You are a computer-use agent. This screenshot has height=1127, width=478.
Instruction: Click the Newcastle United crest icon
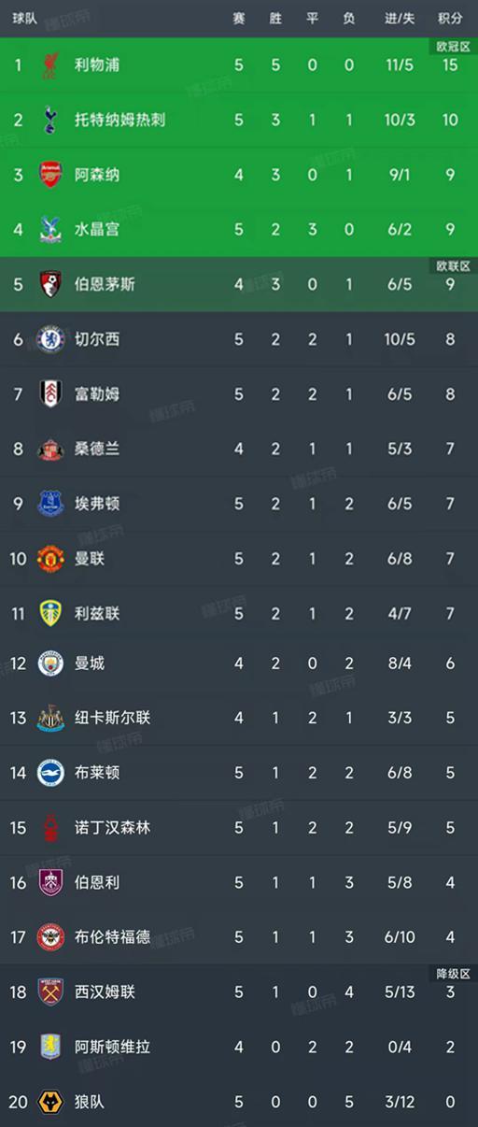49,718
